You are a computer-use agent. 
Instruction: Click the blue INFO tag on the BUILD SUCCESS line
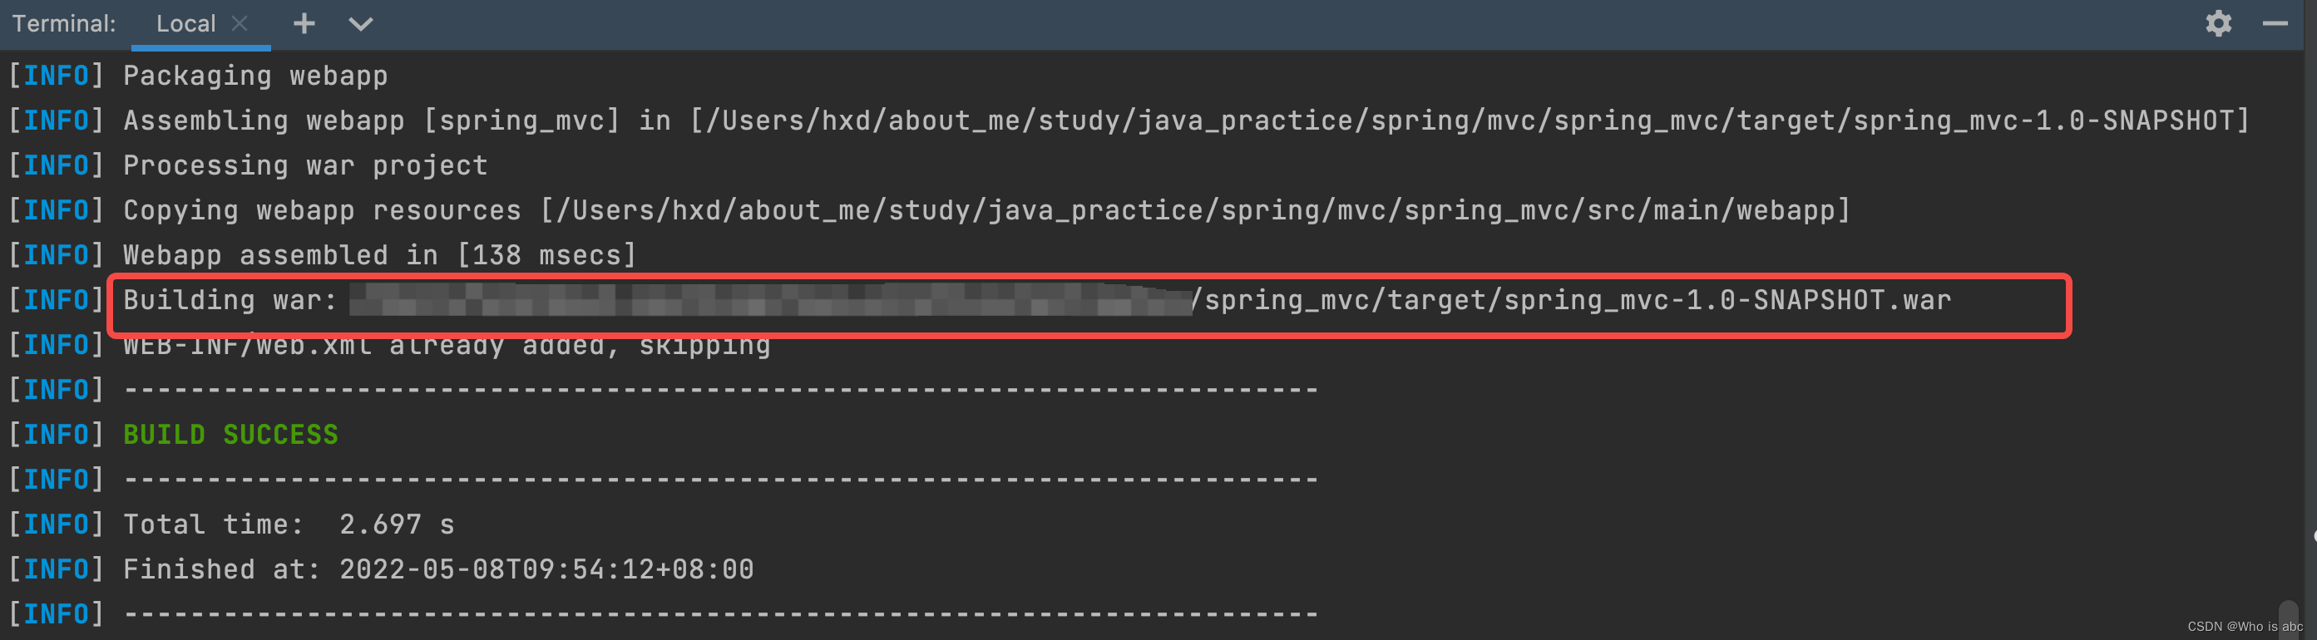(55, 434)
